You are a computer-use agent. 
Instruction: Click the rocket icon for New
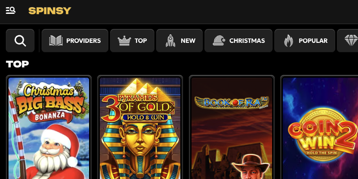coord(170,41)
